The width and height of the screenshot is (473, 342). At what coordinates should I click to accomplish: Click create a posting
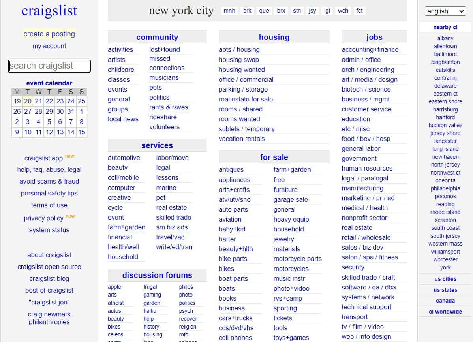pyautogui.click(x=49, y=34)
